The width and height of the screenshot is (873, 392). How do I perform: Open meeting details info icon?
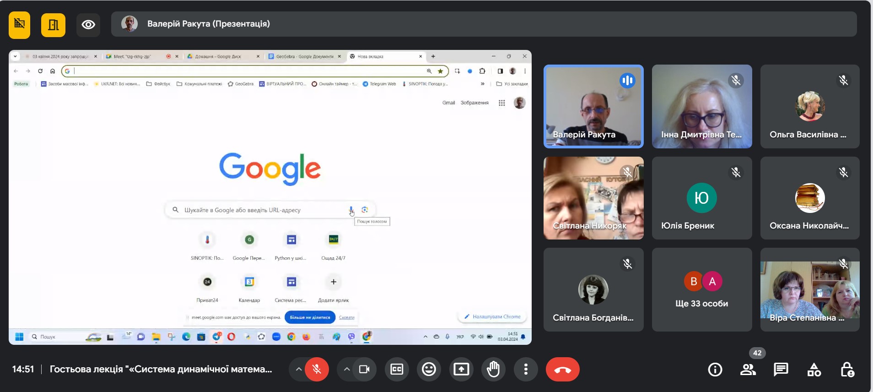pos(715,370)
